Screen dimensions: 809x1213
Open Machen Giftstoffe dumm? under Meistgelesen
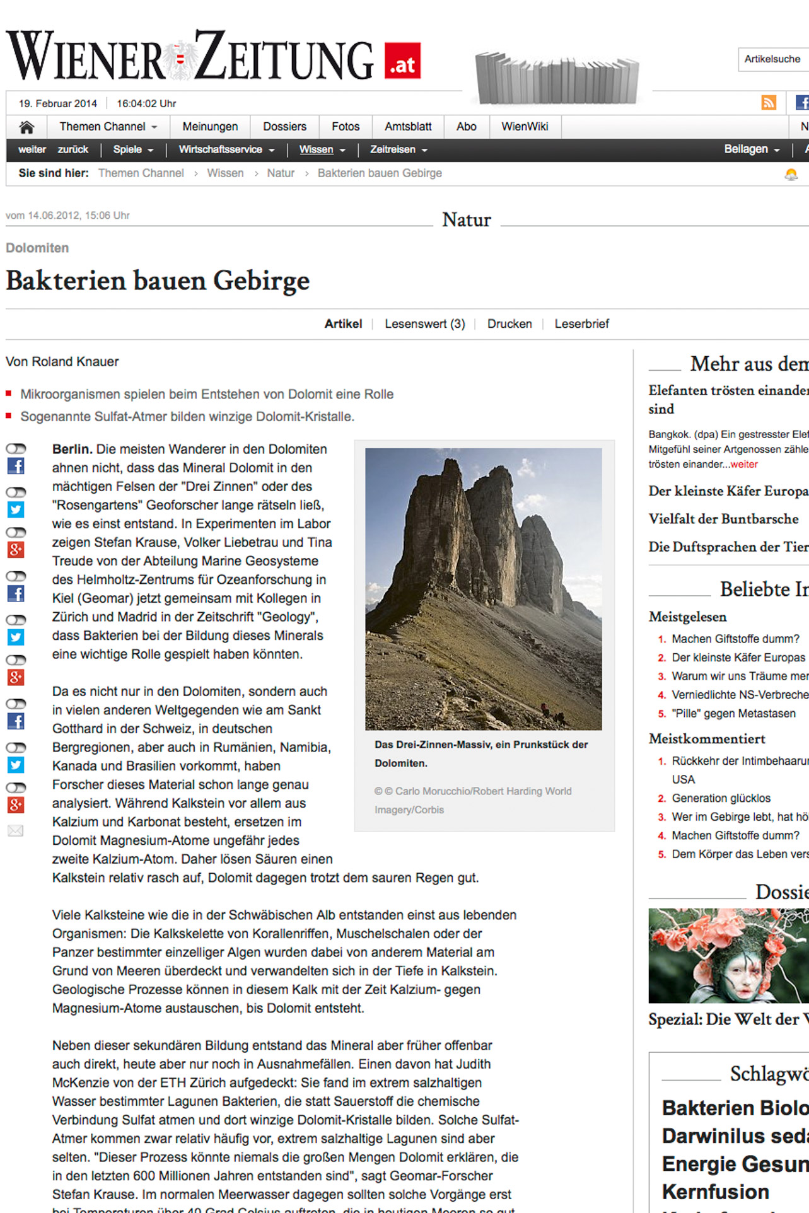pos(735,639)
